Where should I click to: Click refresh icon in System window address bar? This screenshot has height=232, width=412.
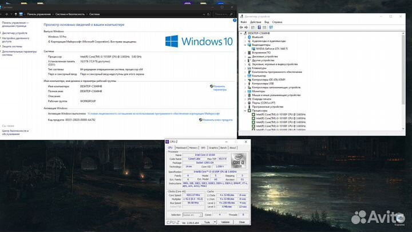click(208, 14)
